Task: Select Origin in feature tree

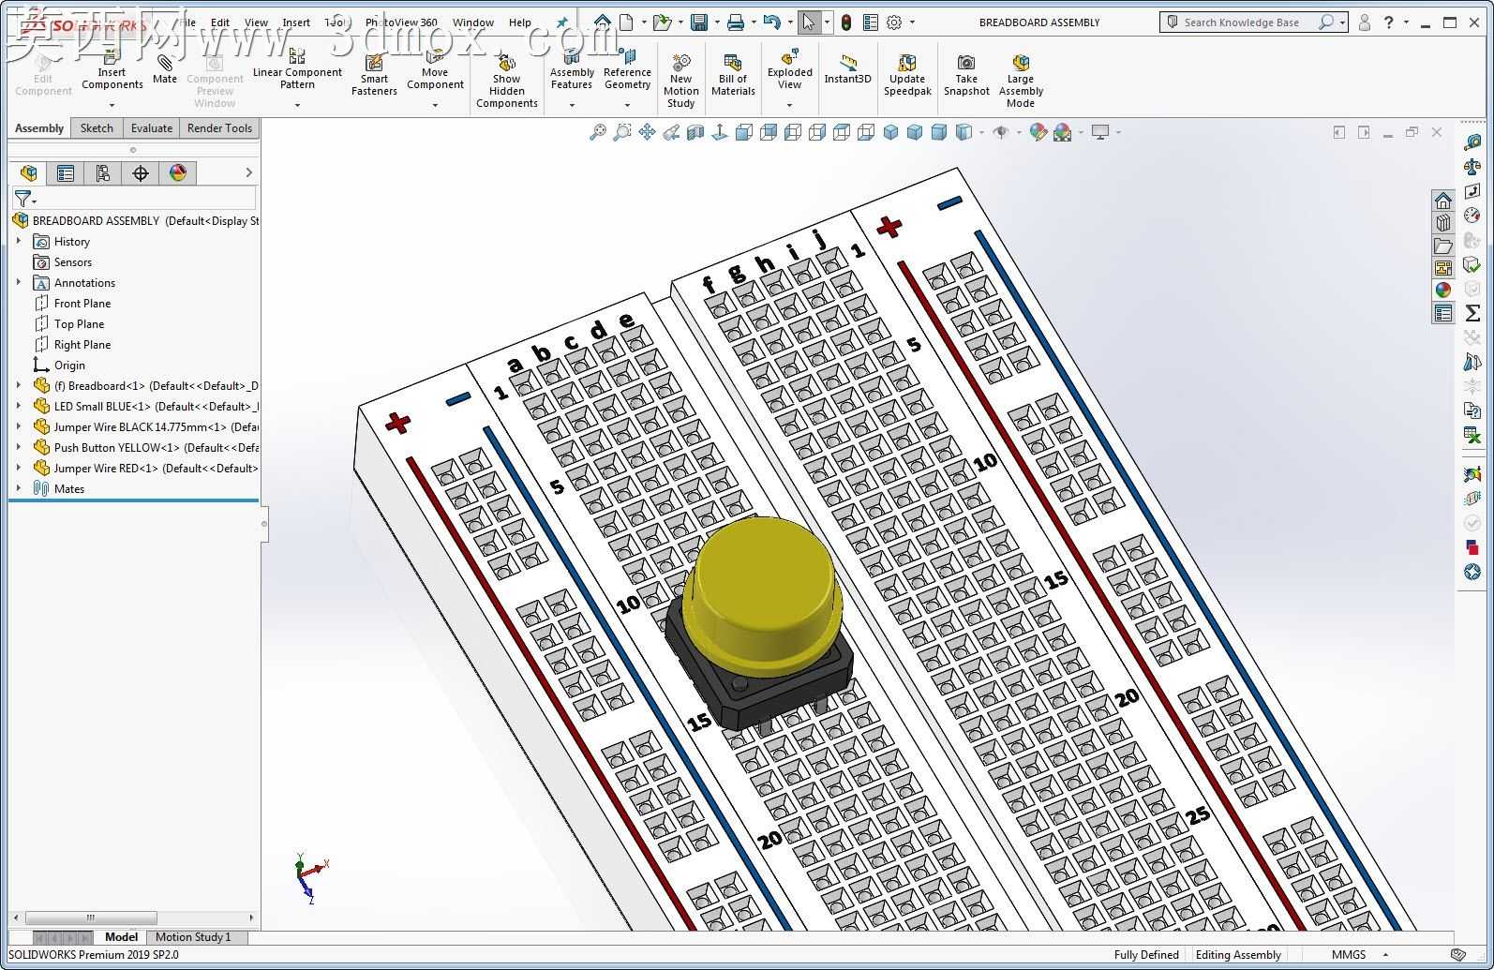Action: coord(69,366)
